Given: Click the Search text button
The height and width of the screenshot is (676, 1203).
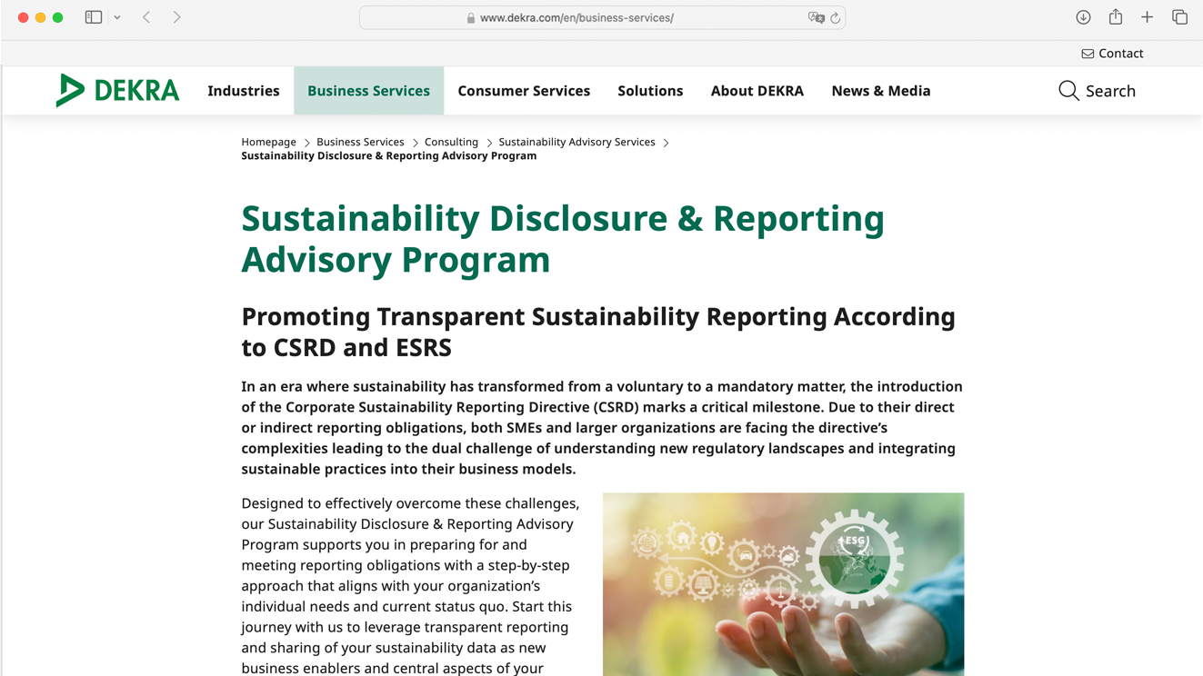Looking at the screenshot, I should point(1110,91).
